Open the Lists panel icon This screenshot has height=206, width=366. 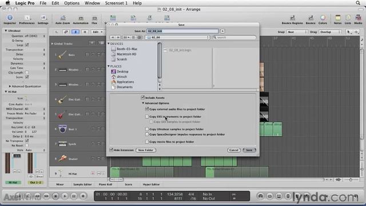(348, 18)
